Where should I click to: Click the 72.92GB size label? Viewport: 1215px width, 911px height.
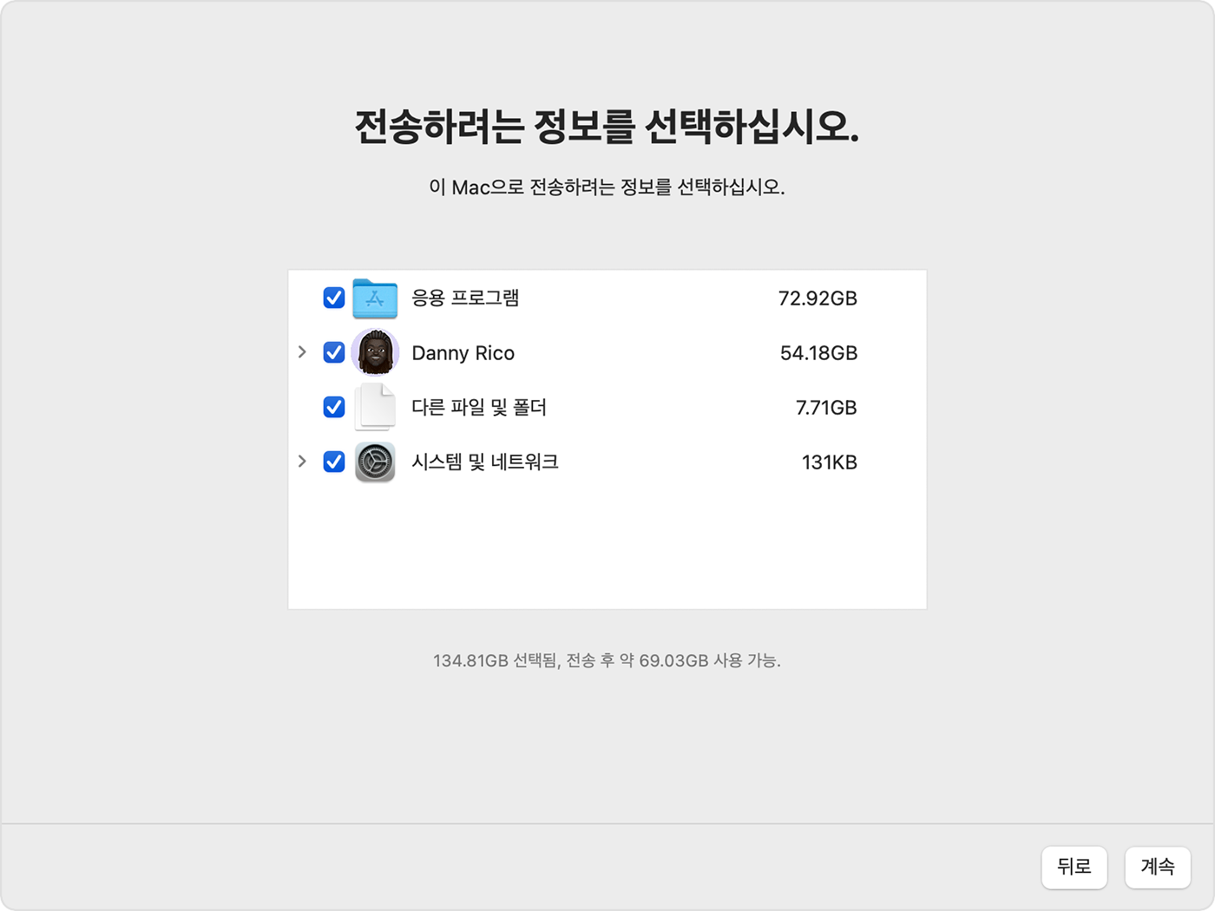[818, 298]
